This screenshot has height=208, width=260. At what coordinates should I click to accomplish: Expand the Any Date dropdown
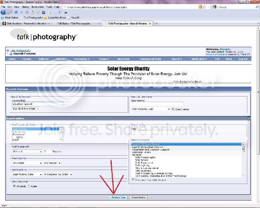pyautogui.click(x=27, y=163)
